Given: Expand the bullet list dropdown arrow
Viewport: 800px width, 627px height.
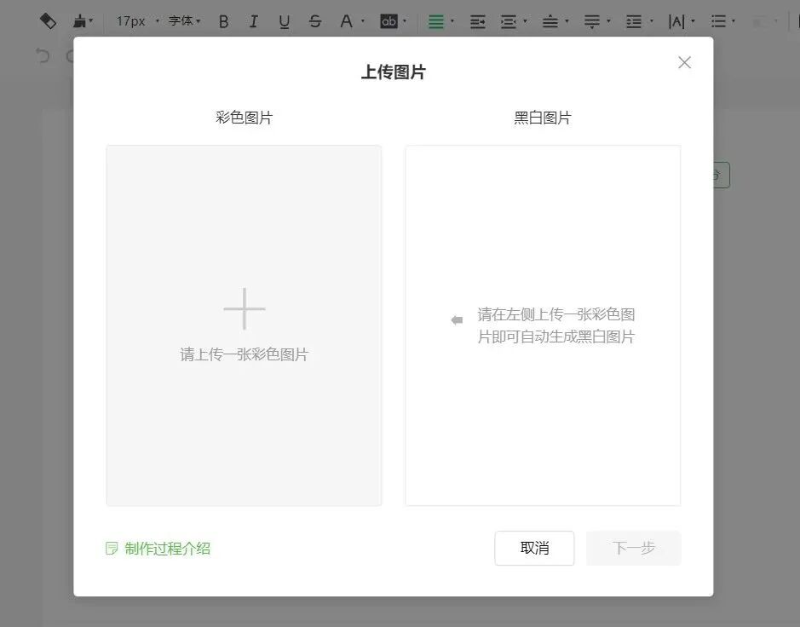Looking at the screenshot, I should tap(734, 21).
